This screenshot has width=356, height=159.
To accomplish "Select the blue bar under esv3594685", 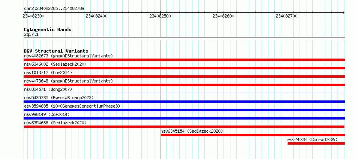I will tap(184, 110).
